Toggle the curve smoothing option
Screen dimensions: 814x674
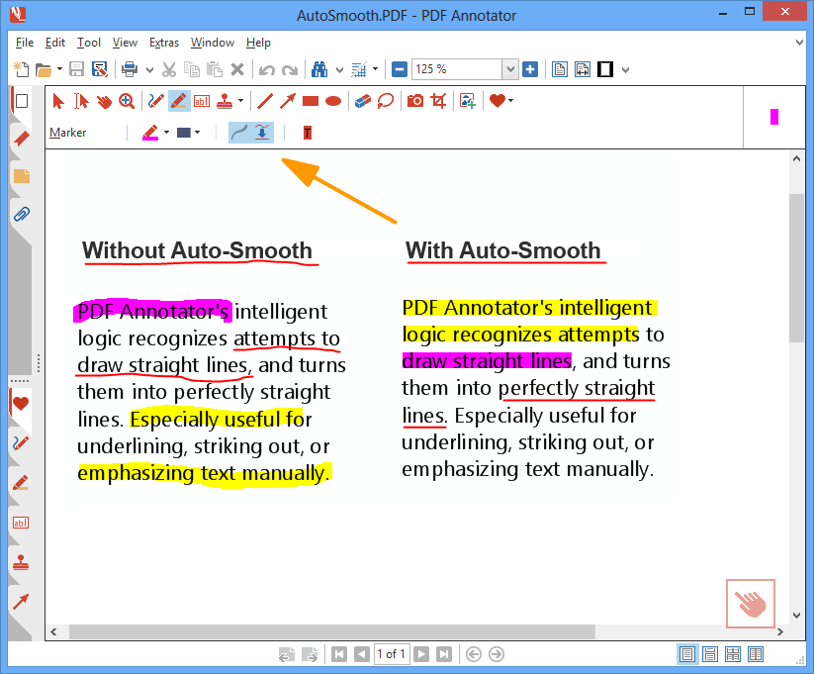pos(237,132)
